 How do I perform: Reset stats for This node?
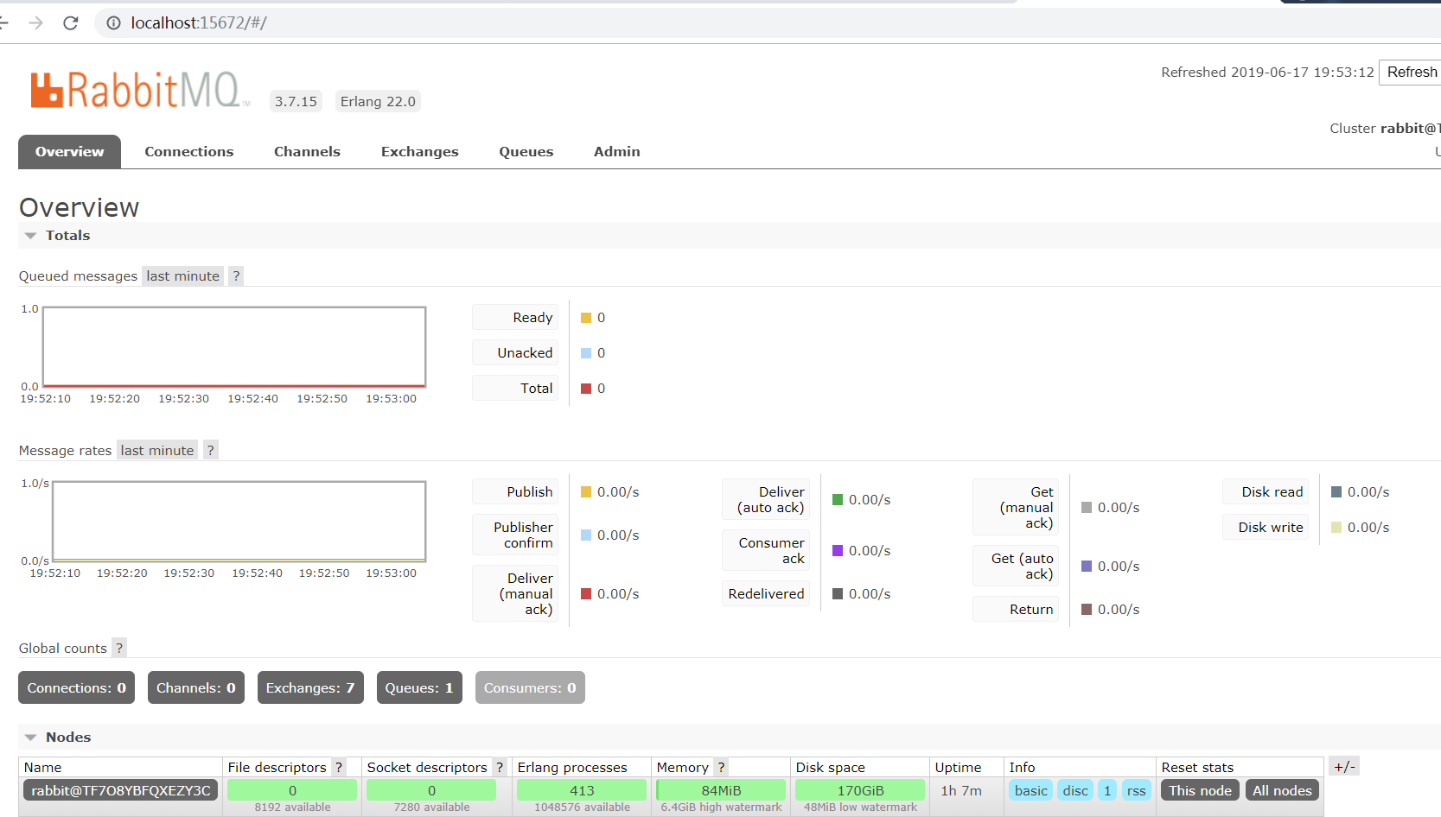pyautogui.click(x=1200, y=791)
